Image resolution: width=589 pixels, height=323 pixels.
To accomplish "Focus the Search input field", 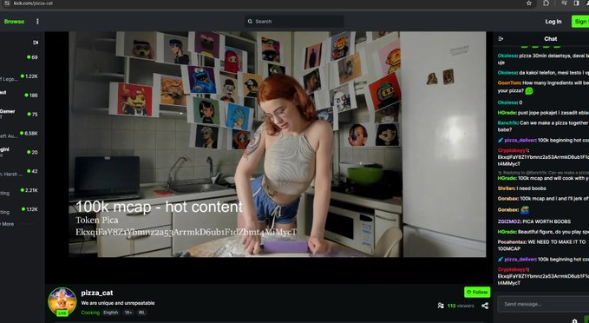I will pyautogui.click(x=295, y=22).
